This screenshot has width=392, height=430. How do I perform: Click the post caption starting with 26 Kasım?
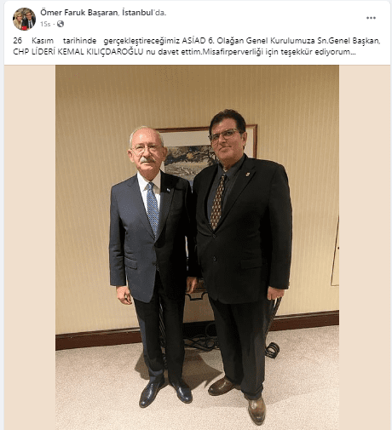click(x=197, y=46)
